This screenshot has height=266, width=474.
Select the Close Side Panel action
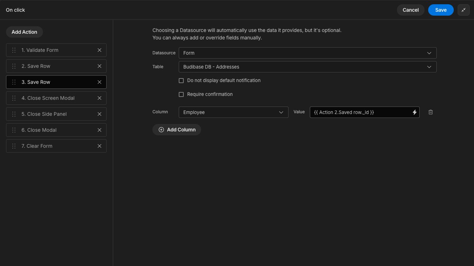coord(56,114)
